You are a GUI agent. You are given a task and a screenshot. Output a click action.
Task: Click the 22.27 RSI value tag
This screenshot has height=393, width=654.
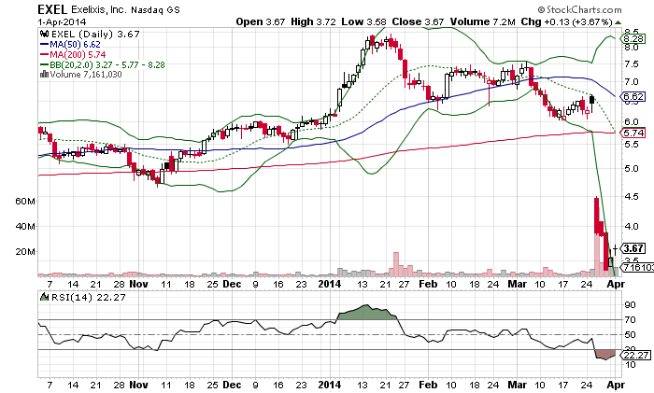pyautogui.click(x=635, y=355)
